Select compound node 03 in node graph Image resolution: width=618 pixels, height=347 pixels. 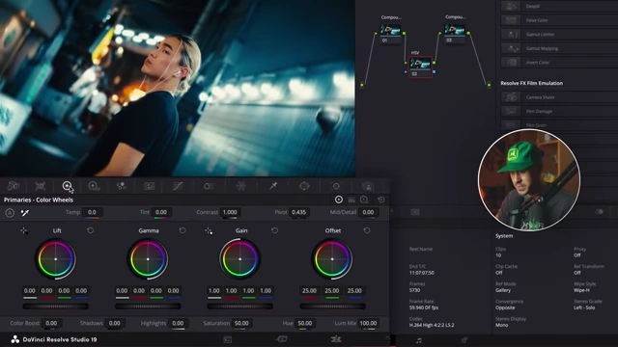tap(455, 34)
